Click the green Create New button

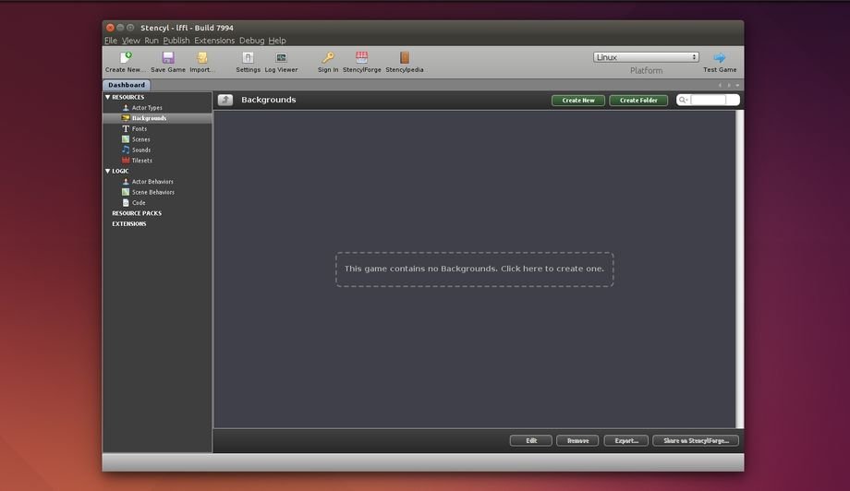click(x=578, y=100)
